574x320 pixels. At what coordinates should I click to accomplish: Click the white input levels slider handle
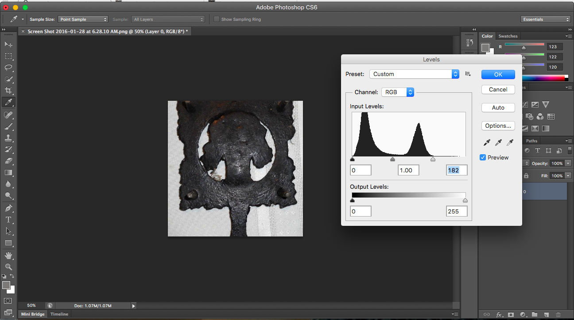433,159
